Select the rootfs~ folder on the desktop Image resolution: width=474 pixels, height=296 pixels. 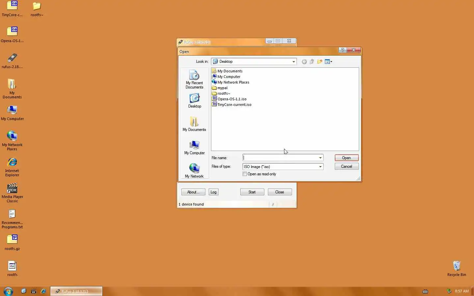pyautogui.click(x=37, y=9)
